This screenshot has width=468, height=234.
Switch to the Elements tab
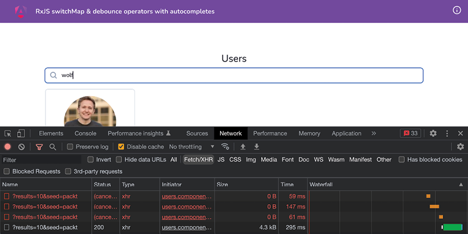[51, 133]
